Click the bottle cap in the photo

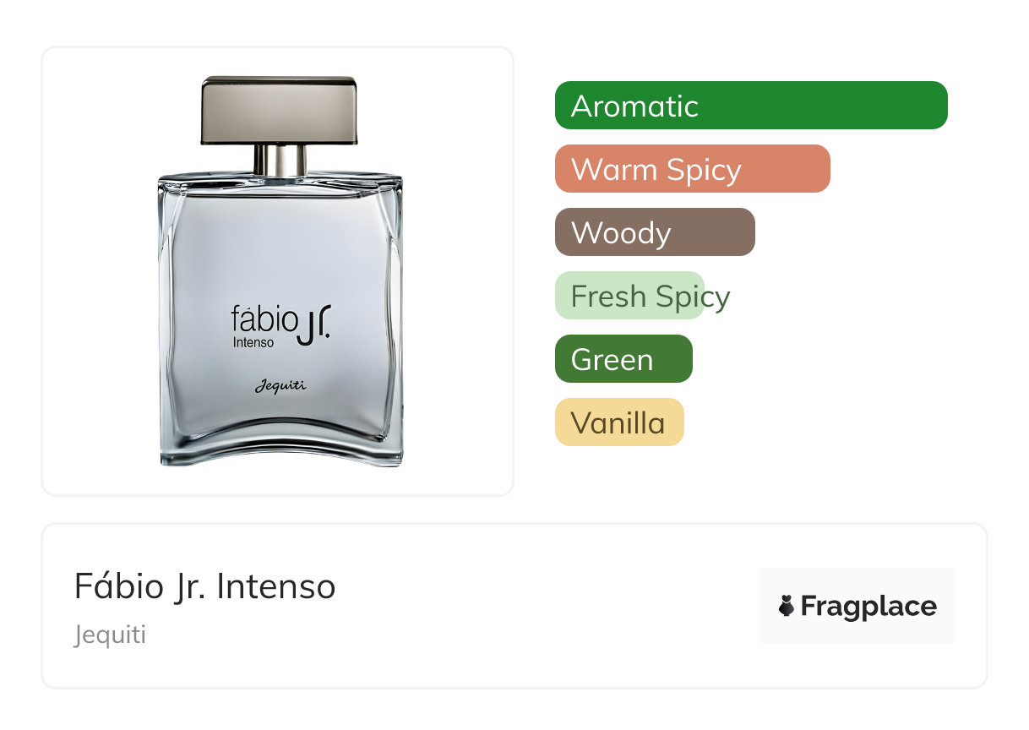(x=280, y=110)
